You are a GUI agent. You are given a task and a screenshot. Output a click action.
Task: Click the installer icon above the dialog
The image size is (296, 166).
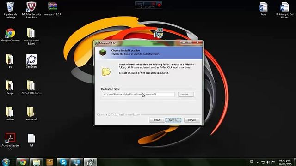click(x=158, y=33)
